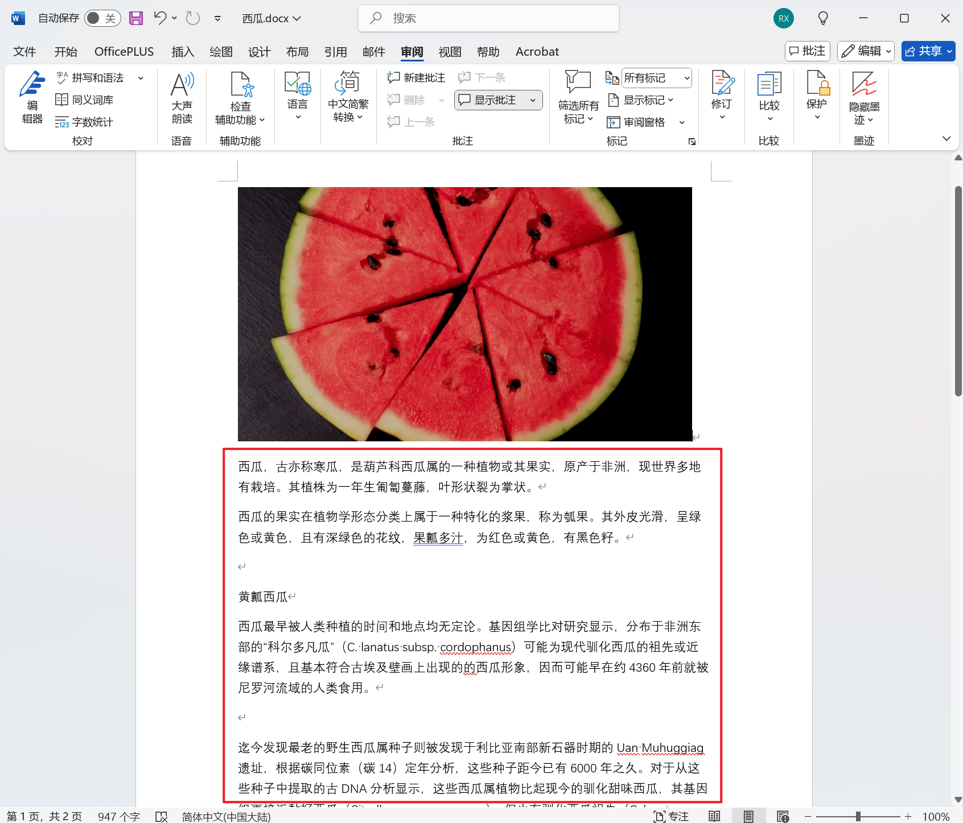The width and height of the screenshot is (963, 823).
Task: Turn on the 自动保存 AutoSave switch
Action: coord(101,18)
